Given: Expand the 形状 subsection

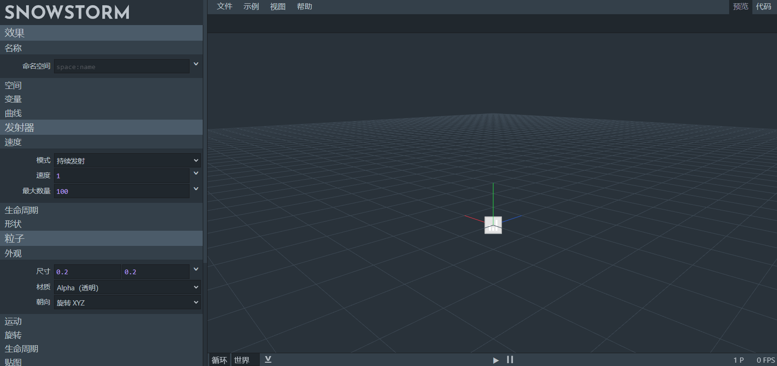Looking at the screenshot, I should [101, 224].
